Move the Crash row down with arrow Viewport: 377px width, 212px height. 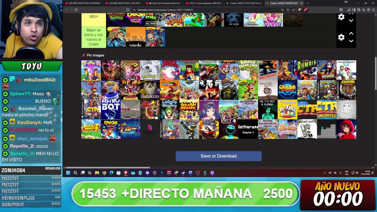tap(351, 41)
